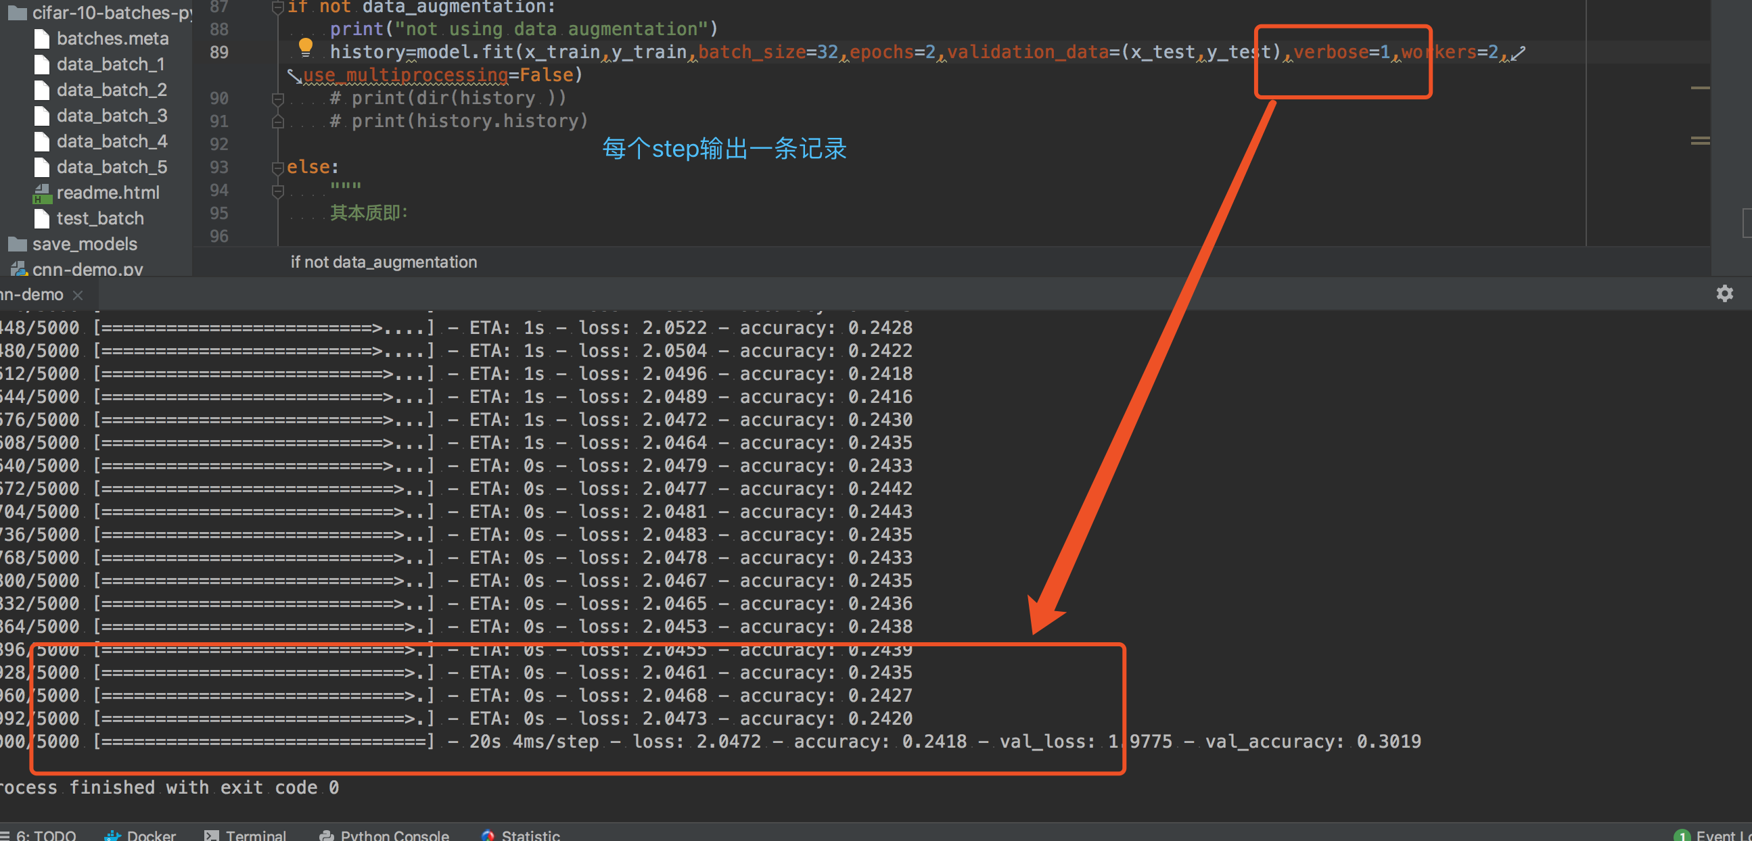Select readme.html file in project tree

[108, 193]
